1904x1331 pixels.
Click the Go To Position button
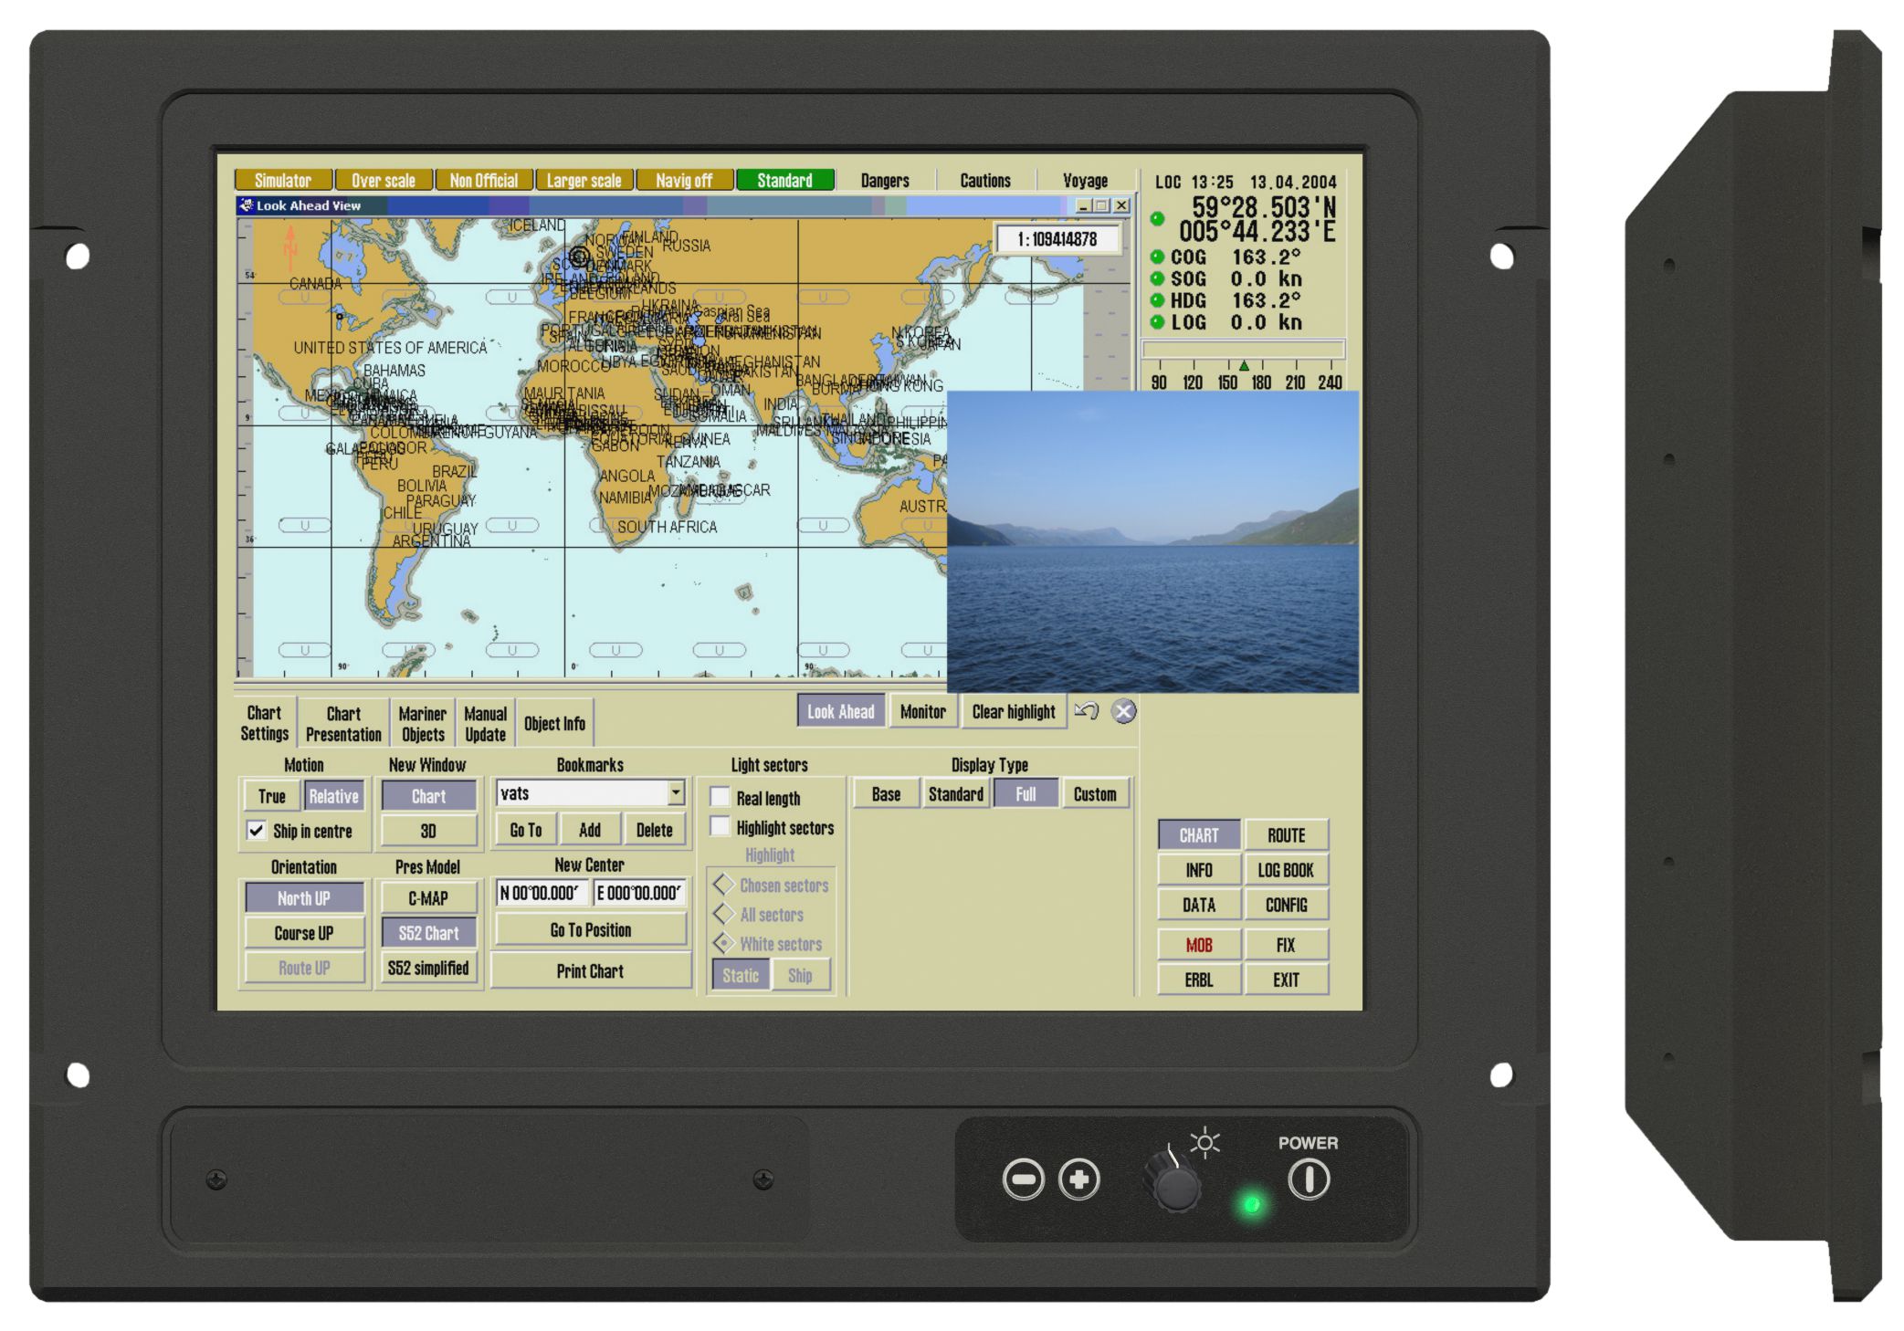point(590,930)
